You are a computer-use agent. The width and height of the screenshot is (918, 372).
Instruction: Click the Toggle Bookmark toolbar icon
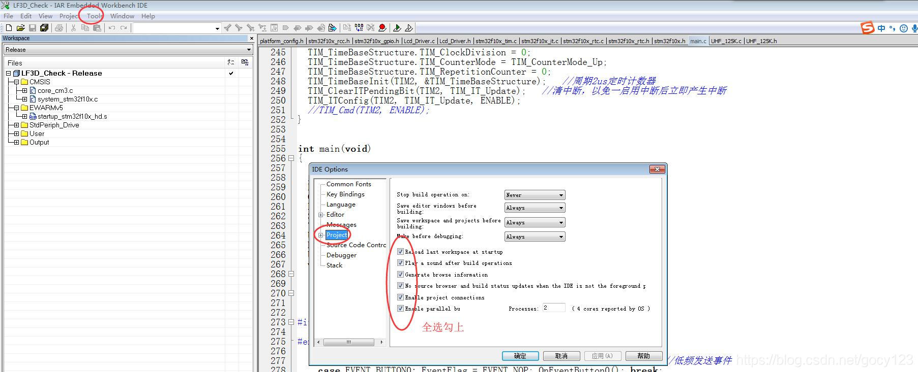pyautogui.click(x=286, y=28)
